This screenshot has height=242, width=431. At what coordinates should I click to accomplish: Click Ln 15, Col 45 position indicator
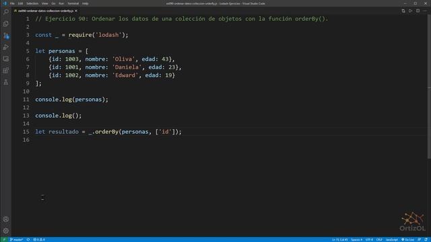(339, 239)
